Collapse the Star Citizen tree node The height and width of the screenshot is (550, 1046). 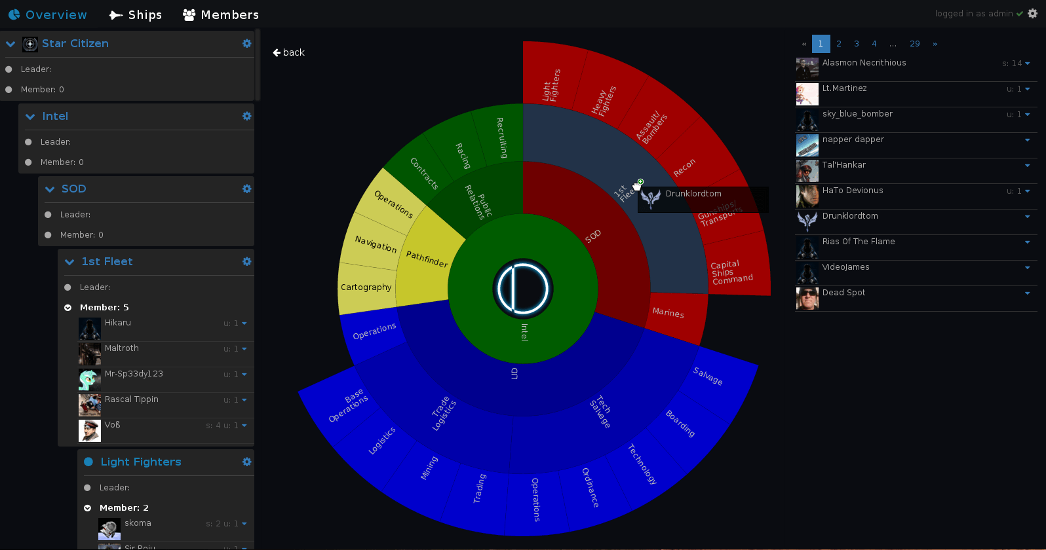(x=10, y=44)
